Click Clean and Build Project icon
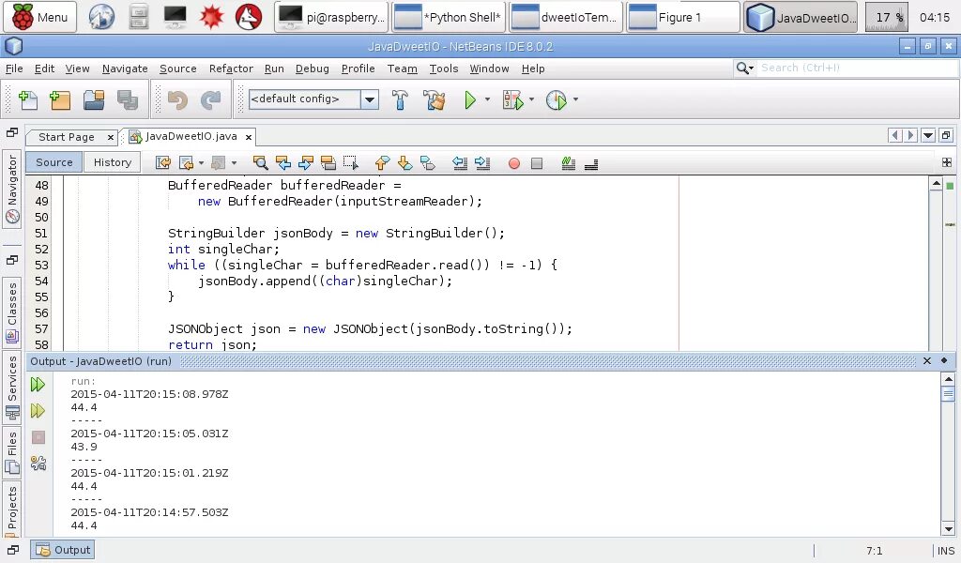The width and height of the screenshot is (961, 563). pyautogui.click(x=435, y=99)
